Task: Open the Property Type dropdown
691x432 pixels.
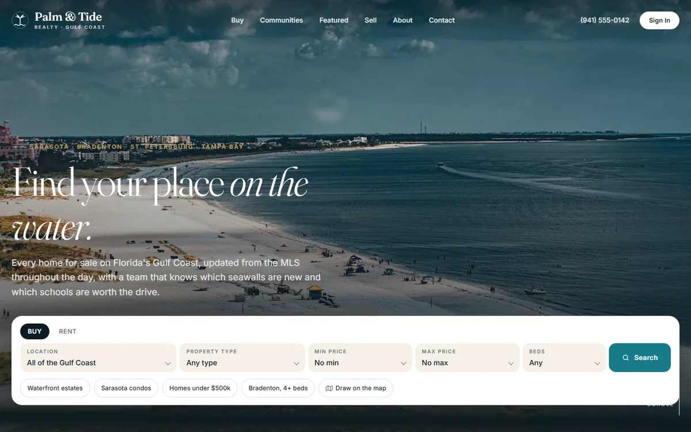Action: [x=242, y=358]
